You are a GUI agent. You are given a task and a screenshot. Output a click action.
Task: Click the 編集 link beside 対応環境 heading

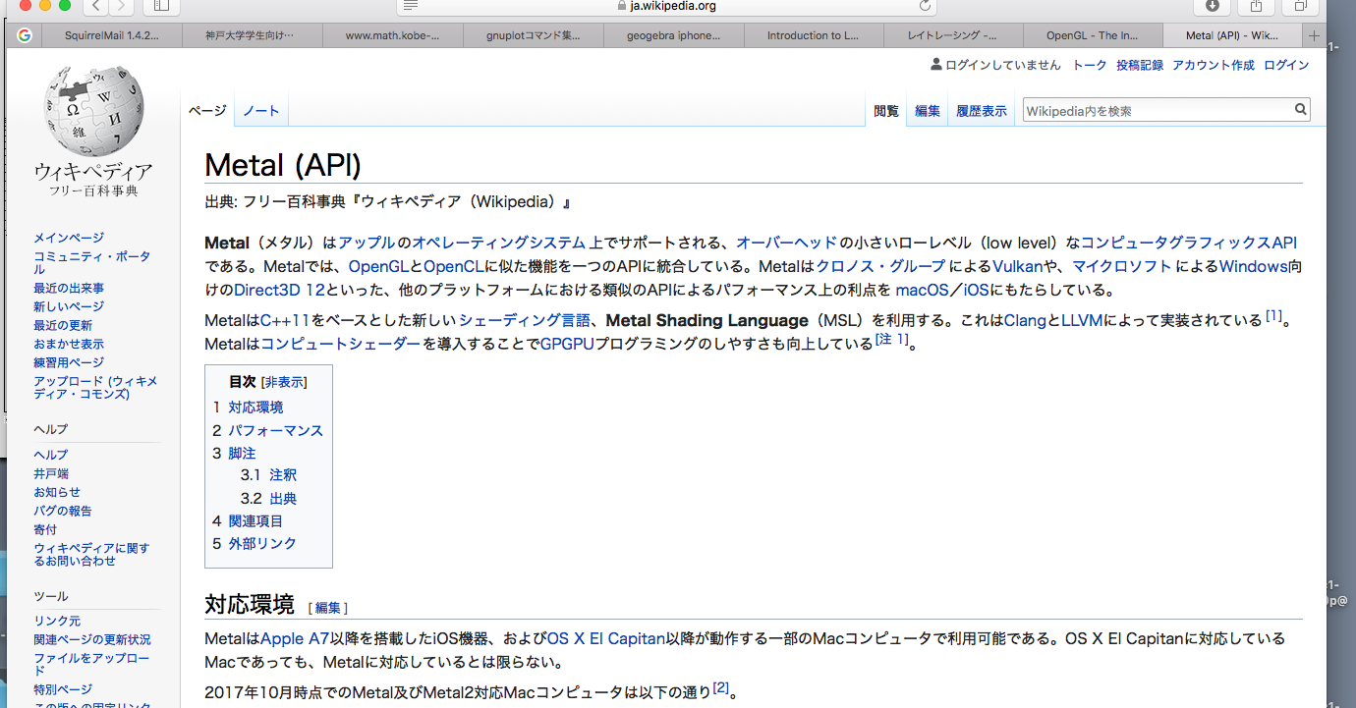328,608
